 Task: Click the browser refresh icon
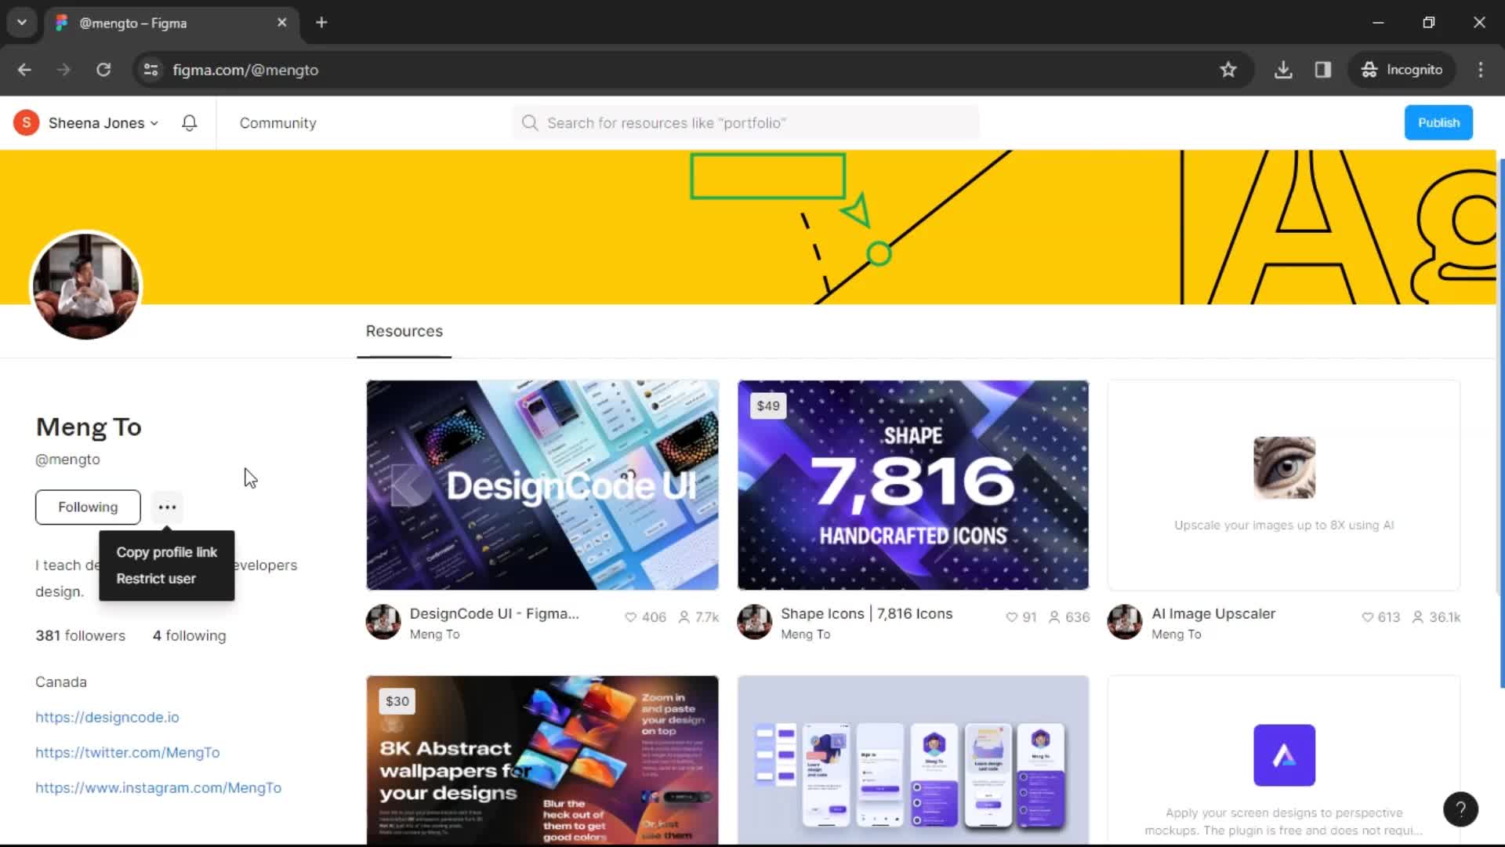click(103, 69)
